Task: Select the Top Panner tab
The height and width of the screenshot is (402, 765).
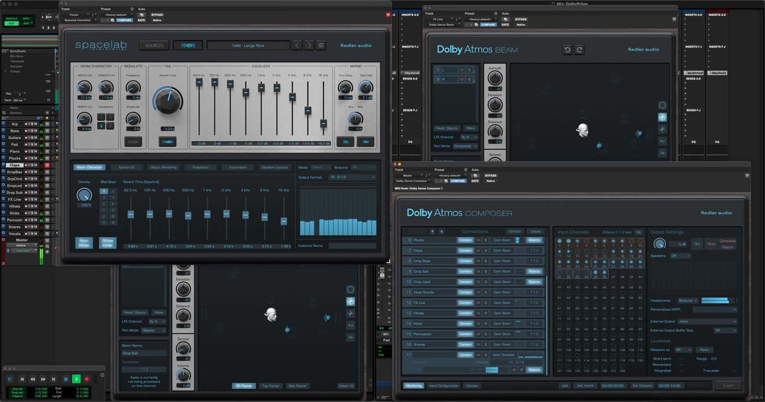Action: (x=270, y=386)
